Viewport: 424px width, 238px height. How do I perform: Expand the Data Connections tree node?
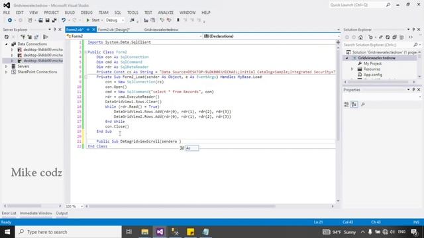click(x=7, y=44)
